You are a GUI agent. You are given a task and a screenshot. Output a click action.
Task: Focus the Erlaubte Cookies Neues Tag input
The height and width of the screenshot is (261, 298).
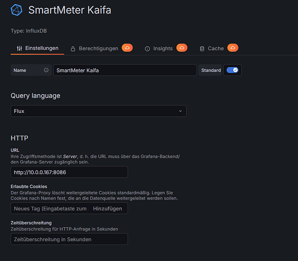[x=69, y=208]
